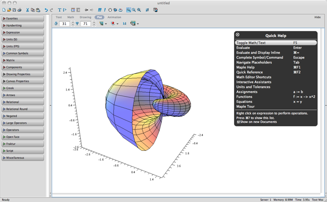Expand the Units (SI) palette

pyautogui.click(x=22, y=39)
